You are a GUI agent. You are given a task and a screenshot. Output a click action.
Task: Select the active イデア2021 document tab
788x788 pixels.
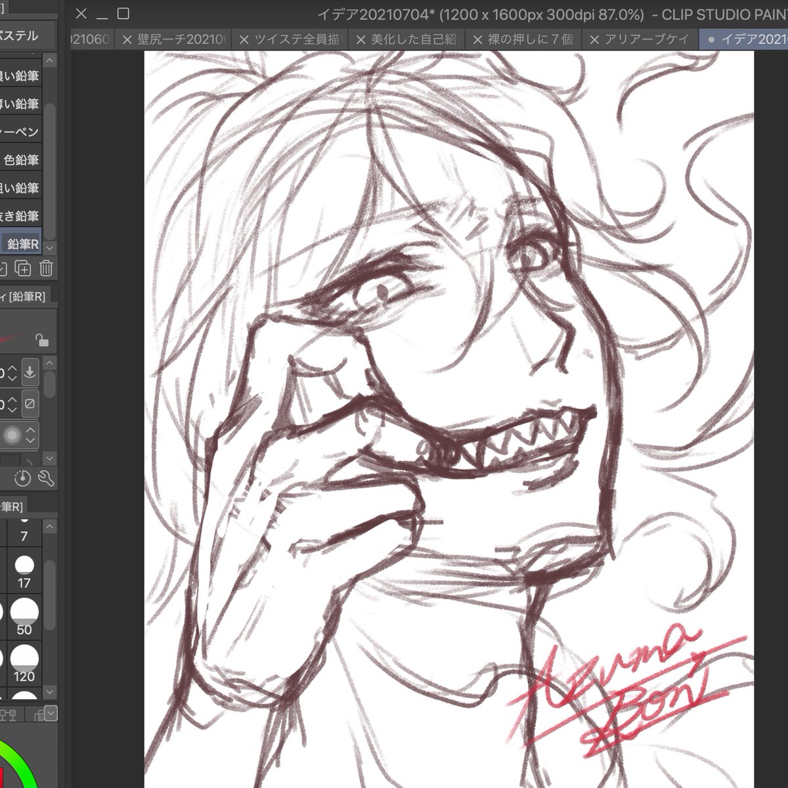(745, 39)
